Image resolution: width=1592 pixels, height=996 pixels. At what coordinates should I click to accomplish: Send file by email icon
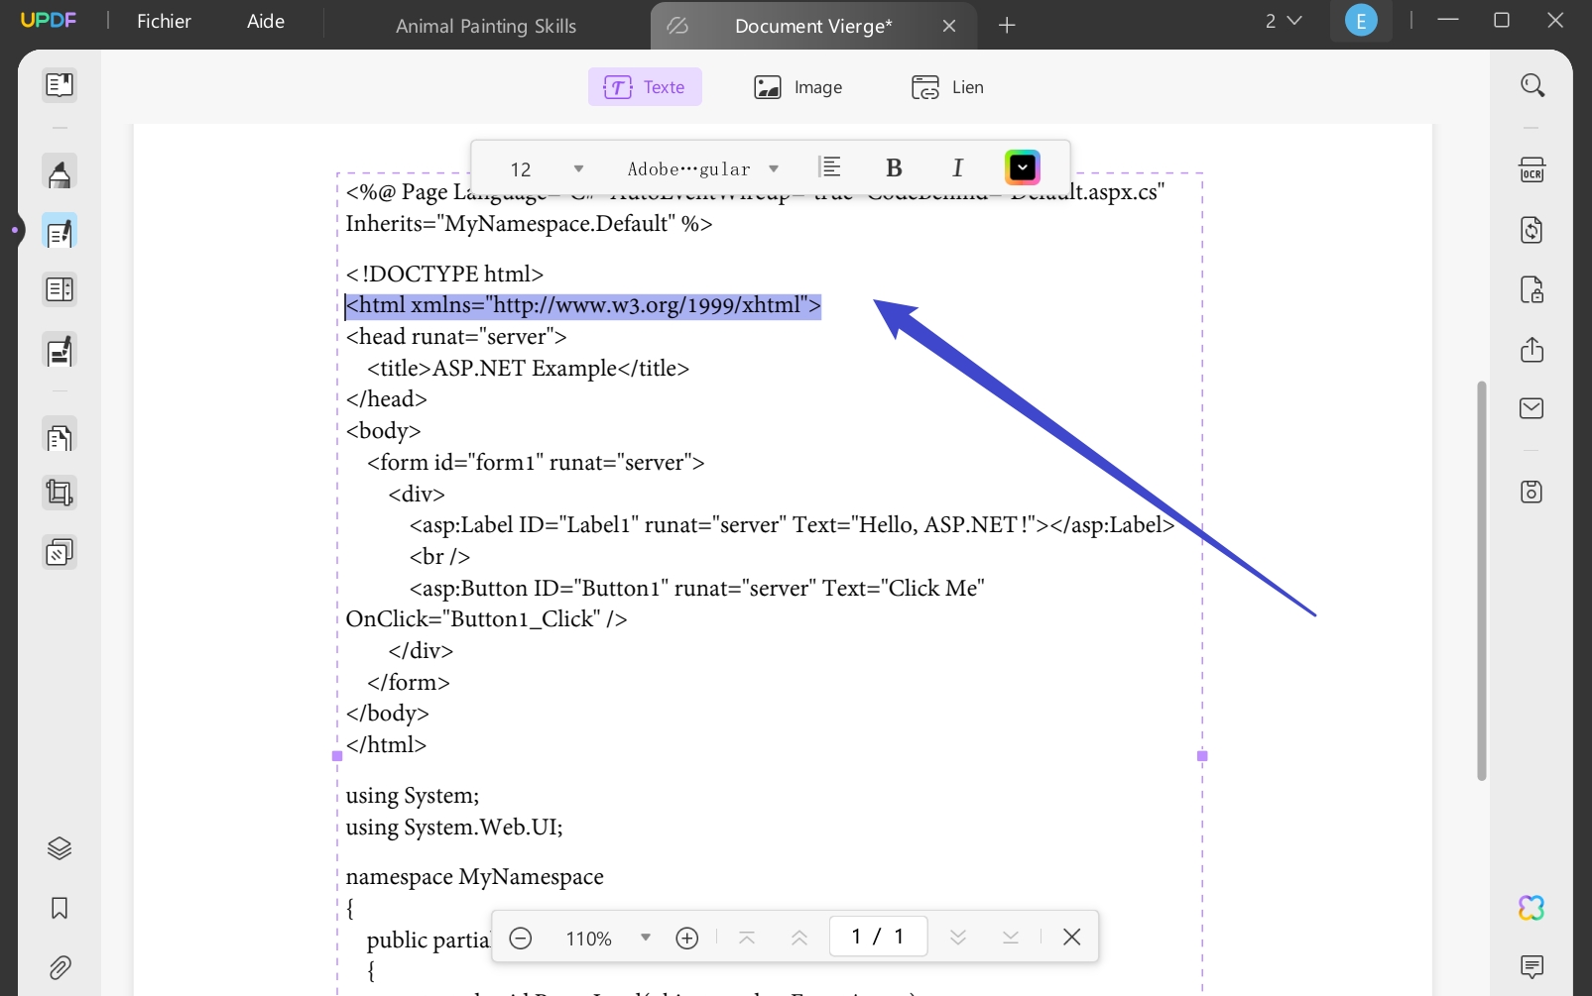pos(1532,408)
